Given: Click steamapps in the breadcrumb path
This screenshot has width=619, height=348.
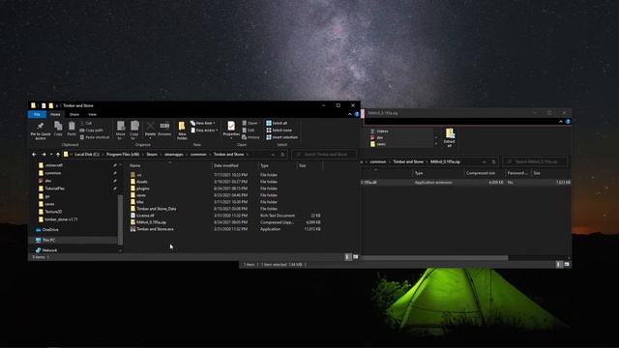Looking at the screenshot, I should 174,155.
